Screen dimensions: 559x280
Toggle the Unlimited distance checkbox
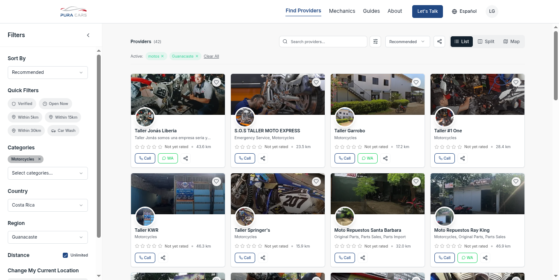65,255
